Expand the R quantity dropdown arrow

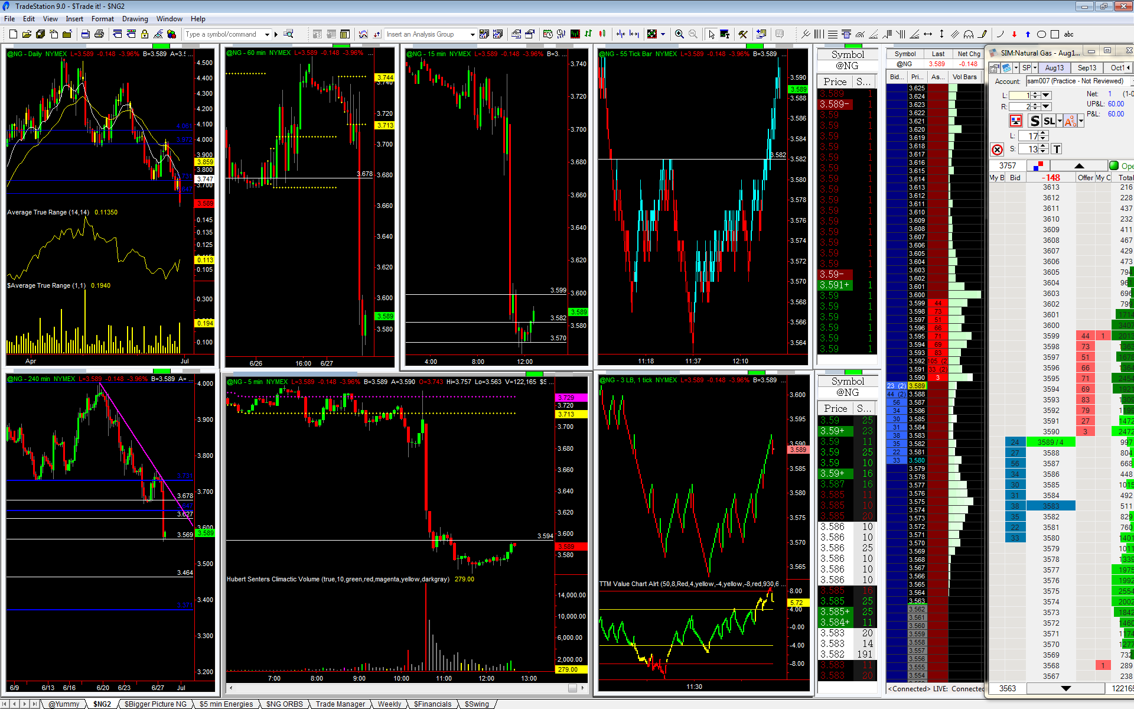tap(1046, 106)
